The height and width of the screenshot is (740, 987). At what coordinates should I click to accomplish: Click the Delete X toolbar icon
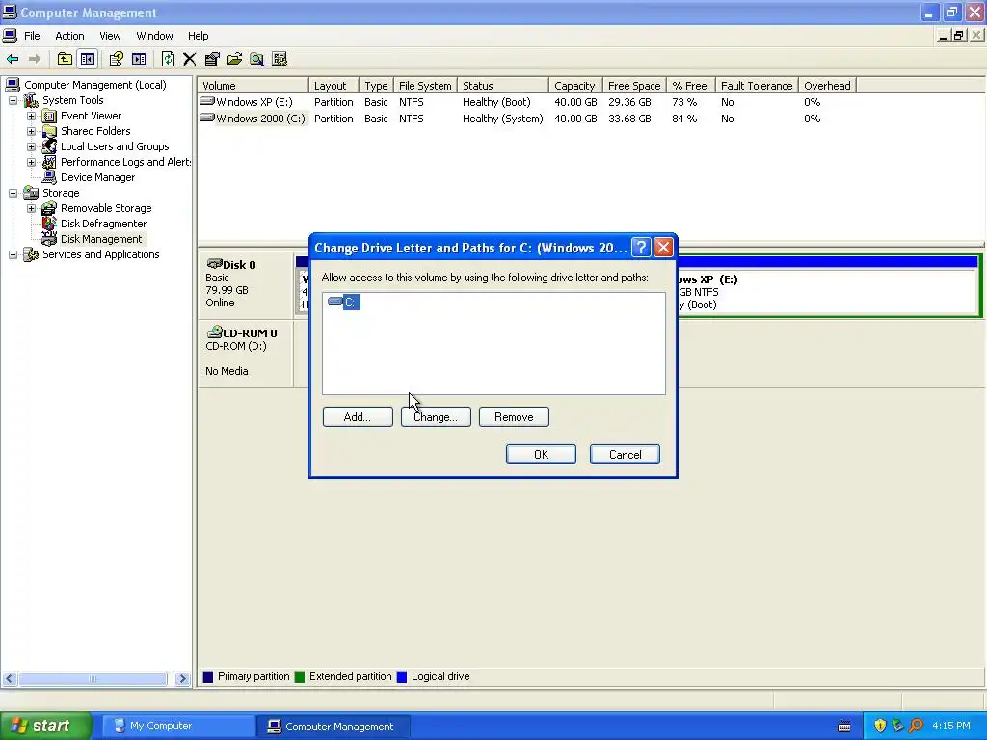click(190, 59)
